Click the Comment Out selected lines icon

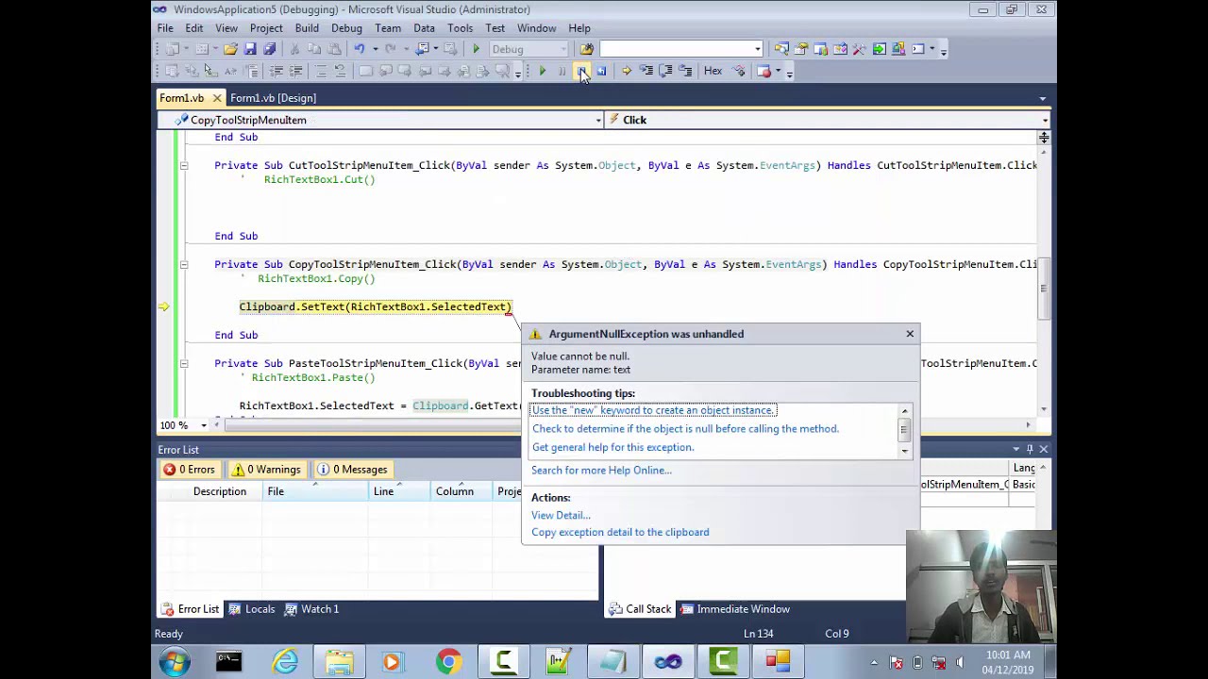click(x=321, y=71)
